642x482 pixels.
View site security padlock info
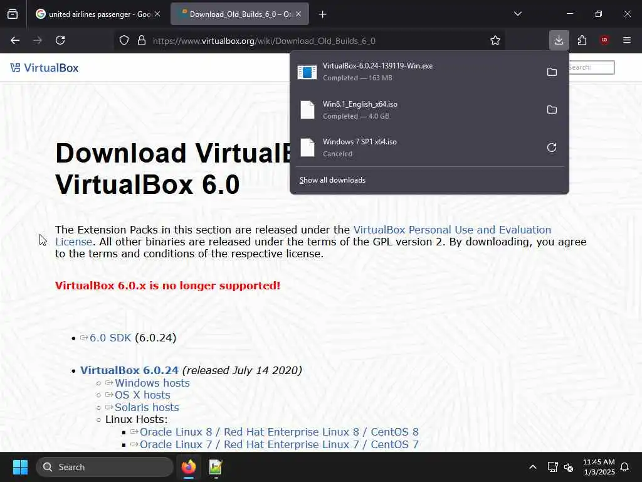[x=142, y=41]
